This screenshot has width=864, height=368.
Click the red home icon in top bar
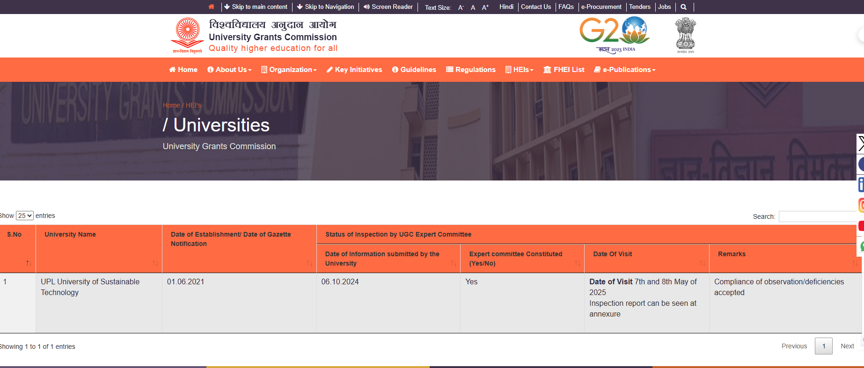tap(212, 7)
